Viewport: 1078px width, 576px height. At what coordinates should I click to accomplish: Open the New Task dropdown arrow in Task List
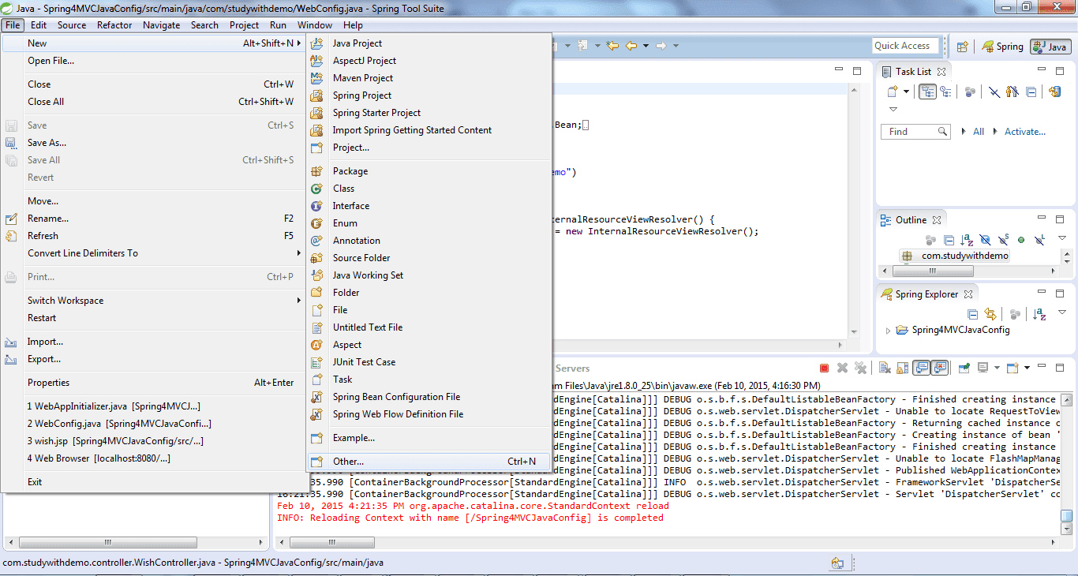click(x=907, y=92)
